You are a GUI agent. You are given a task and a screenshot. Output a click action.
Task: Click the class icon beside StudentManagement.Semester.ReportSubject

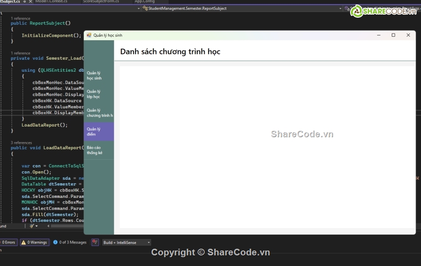click(x=145, y=8)
